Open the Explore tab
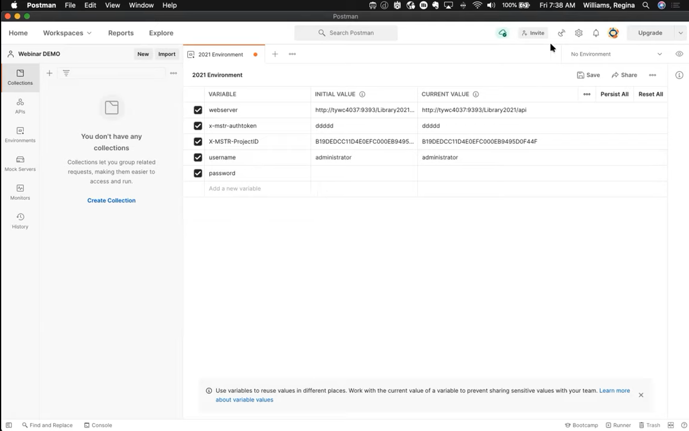The height and width of the screenshot is (431, 689). pyautogui.click(x=161, y=33)
